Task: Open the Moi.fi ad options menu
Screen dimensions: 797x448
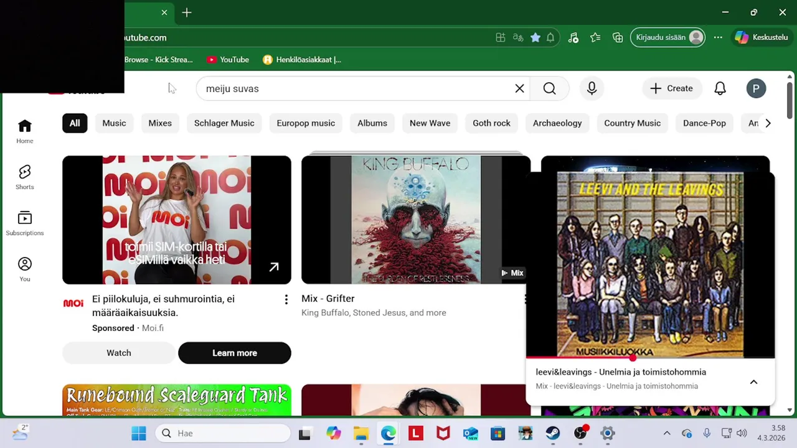Action: pos(286,299)
